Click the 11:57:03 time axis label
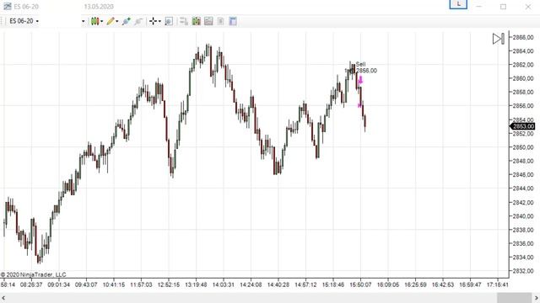Image resolution: width=540 pixels, height=303 pixels. click(141, 284)
